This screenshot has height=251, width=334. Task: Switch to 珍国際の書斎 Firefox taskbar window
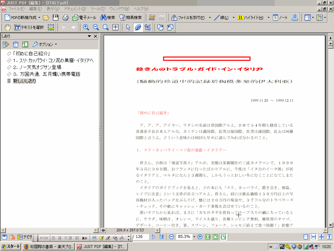[x=49, y=246]
